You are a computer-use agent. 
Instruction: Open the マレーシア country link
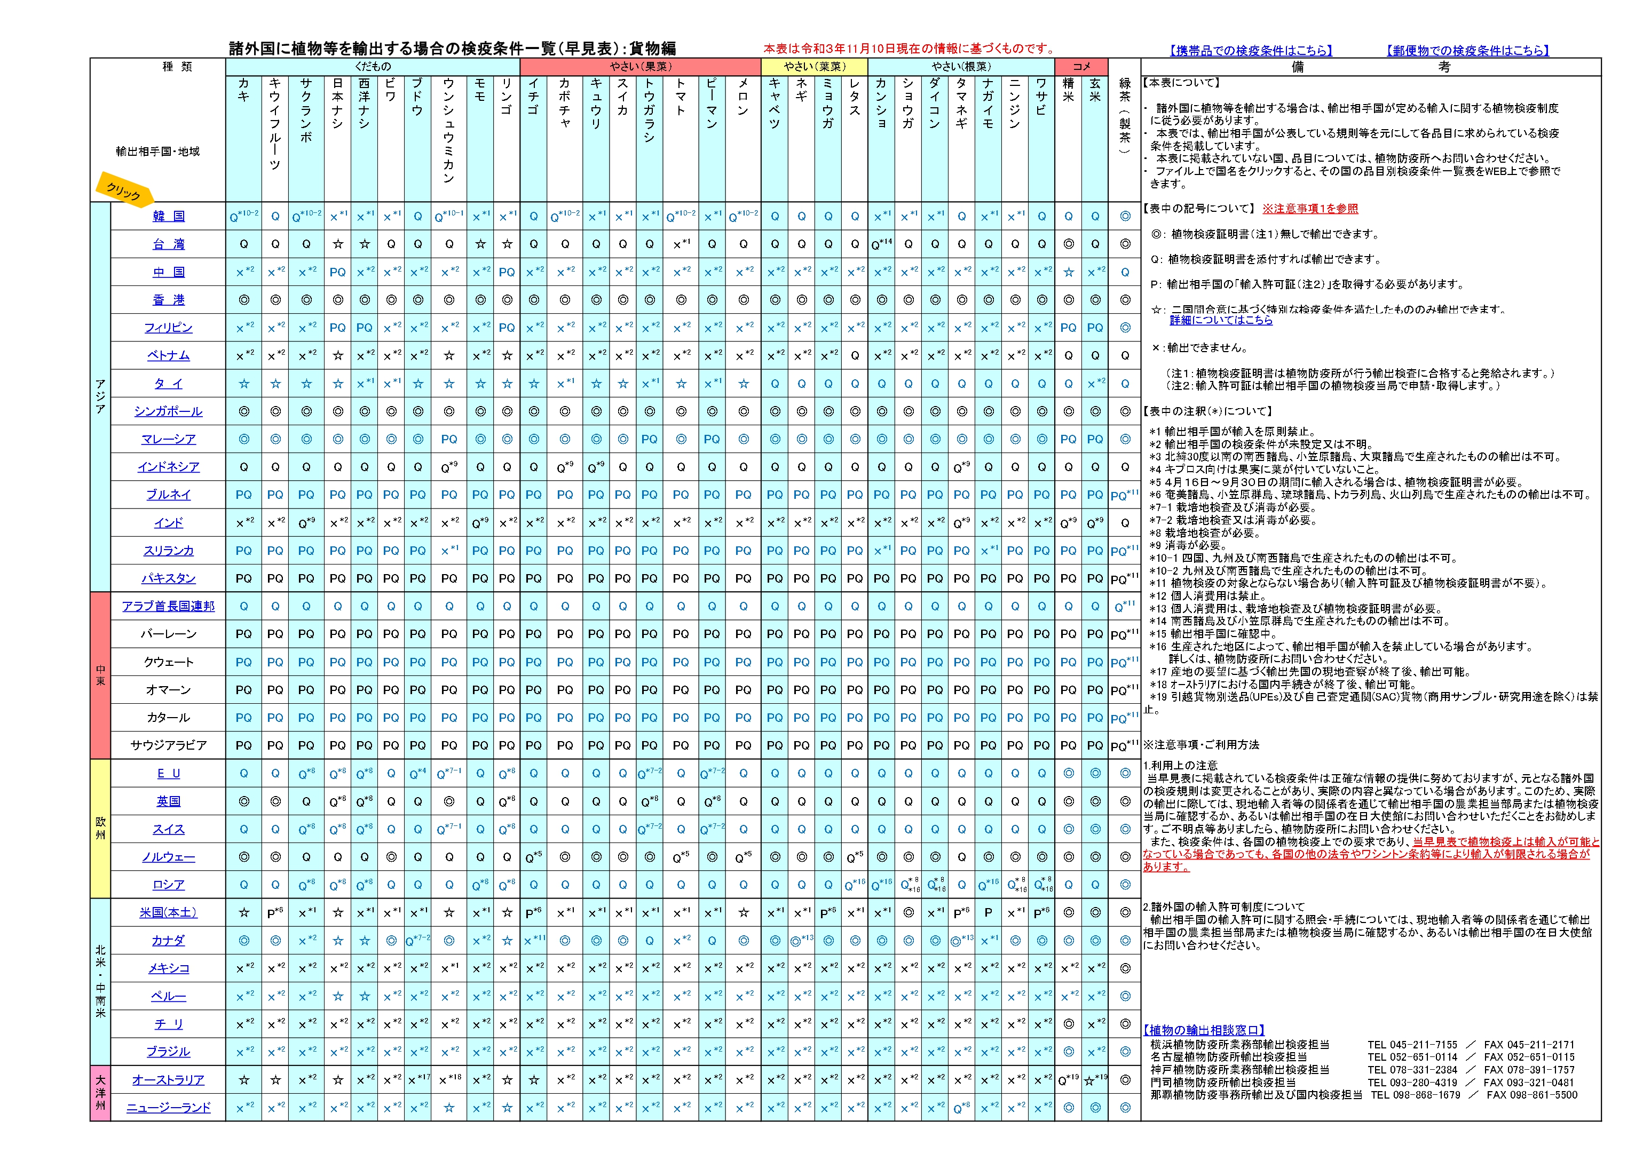(168, 439)
